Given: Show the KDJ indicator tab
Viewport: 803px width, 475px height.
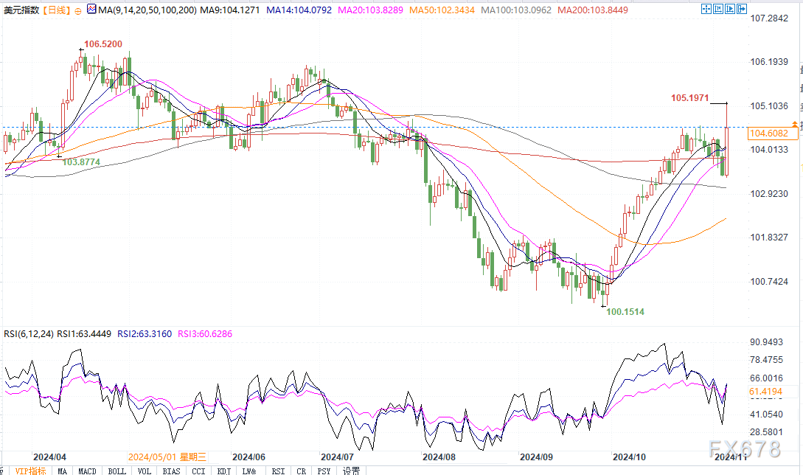Looking at the screenshot, I should [224, 470].
